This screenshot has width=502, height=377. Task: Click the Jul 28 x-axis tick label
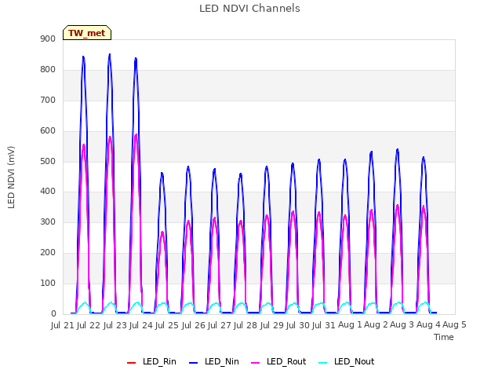246,325
